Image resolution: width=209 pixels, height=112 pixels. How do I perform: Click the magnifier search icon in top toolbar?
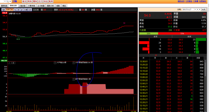(x=8, y=1)
